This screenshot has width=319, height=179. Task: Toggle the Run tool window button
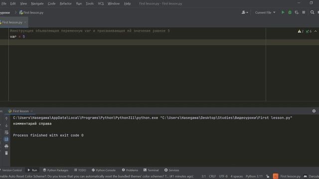point(32,170)
